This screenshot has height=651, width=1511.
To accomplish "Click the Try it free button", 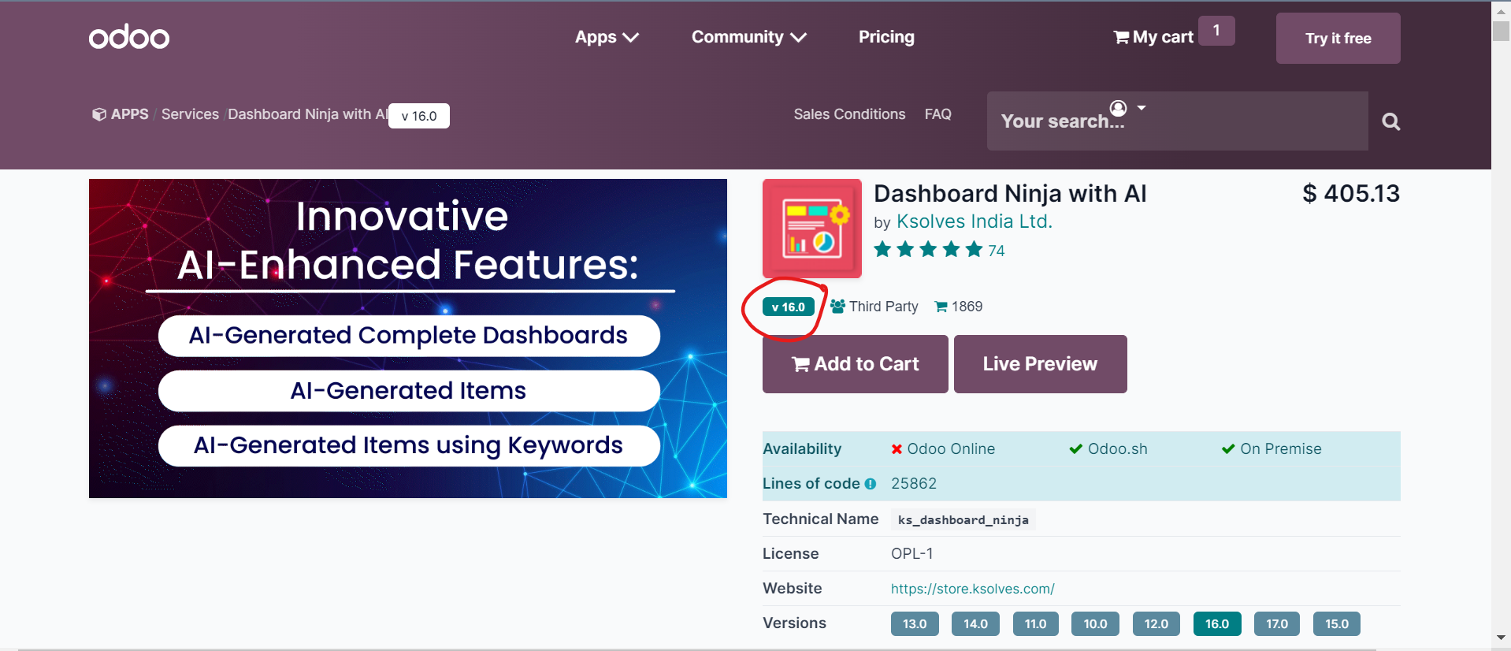I will (x=1338, y=38).
